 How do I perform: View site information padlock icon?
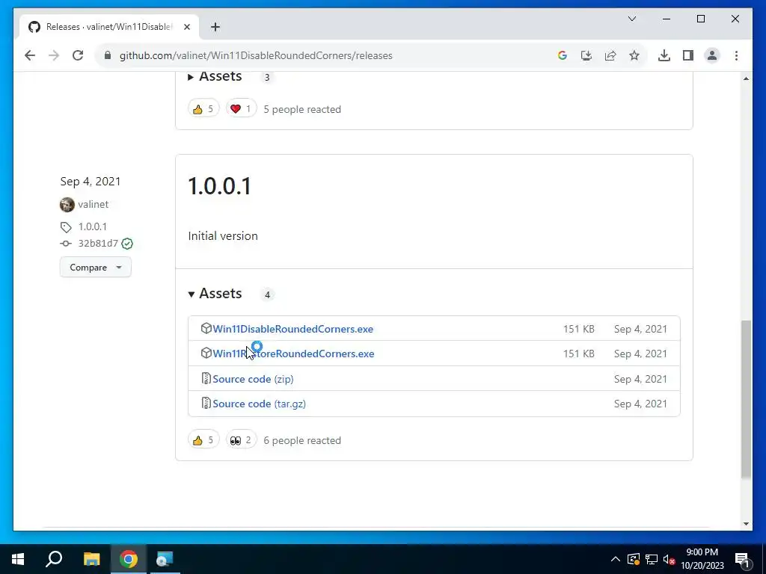click(108, 55)
